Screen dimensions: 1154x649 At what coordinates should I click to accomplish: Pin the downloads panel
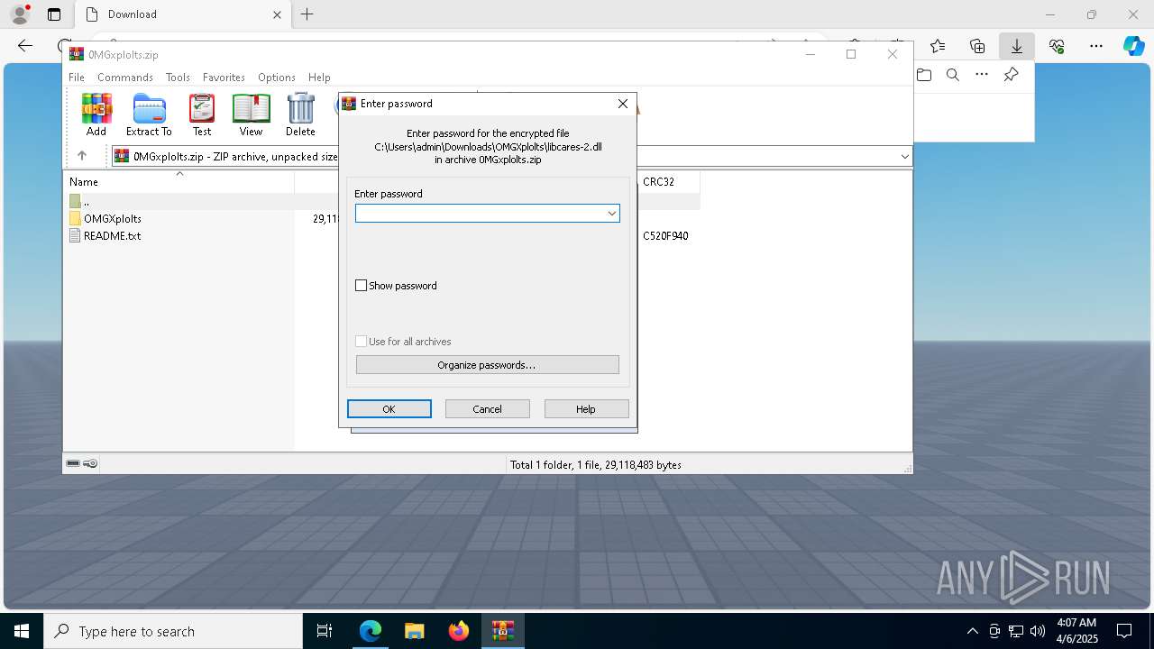(x=1012, y=75)
